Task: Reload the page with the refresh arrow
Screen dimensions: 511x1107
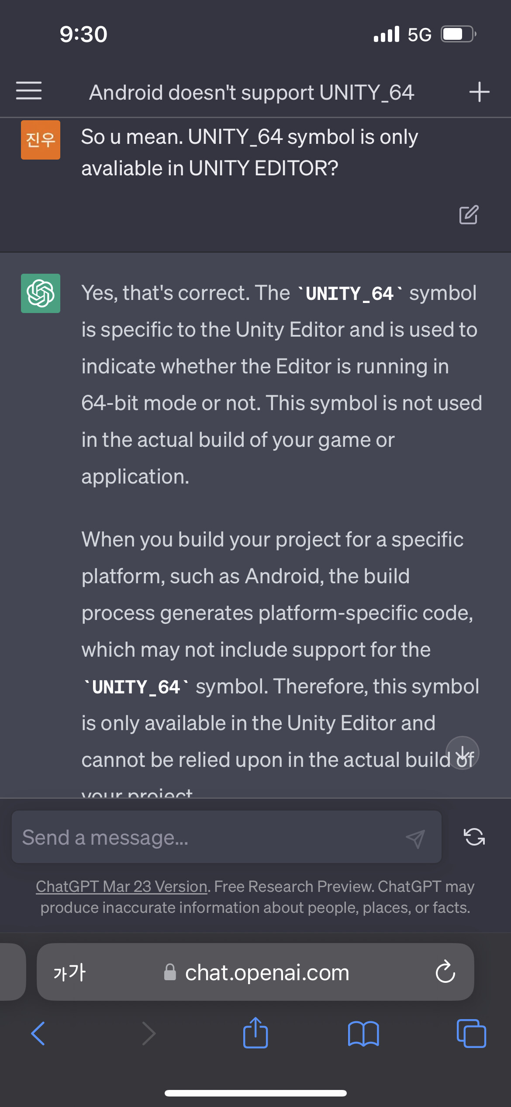Action: pos(445,972)
